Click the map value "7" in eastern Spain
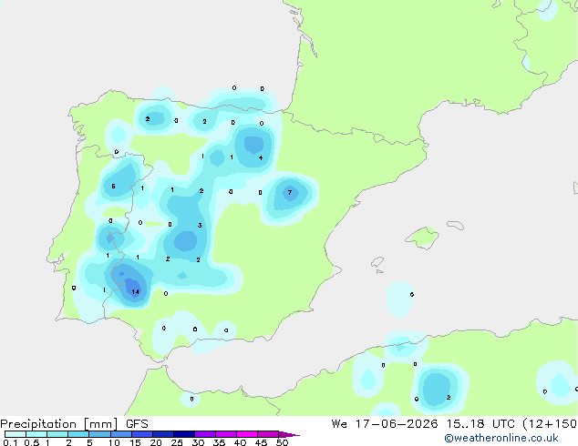This screenshot has height=446, width=578. 290,192
